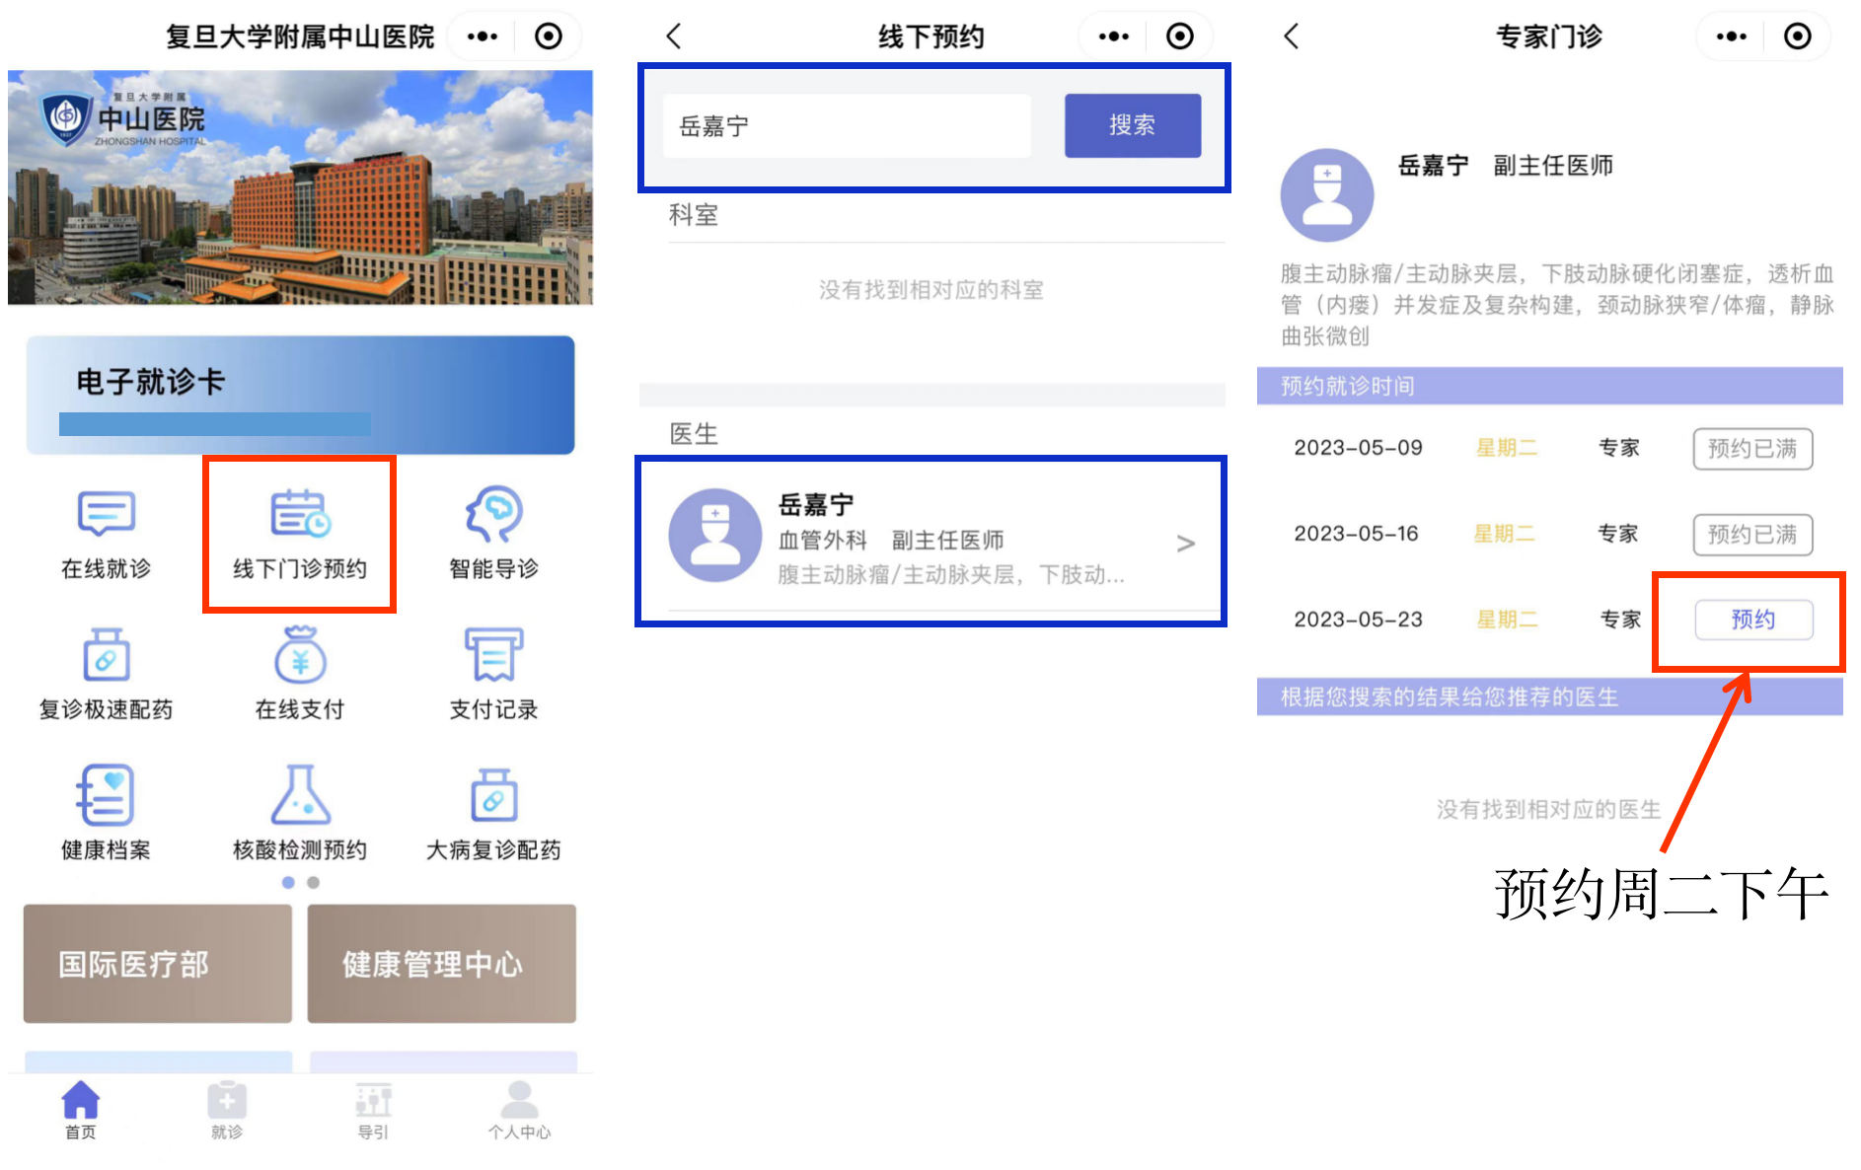Click 预约已满 for 2023-05-16

pos(1752,535)
